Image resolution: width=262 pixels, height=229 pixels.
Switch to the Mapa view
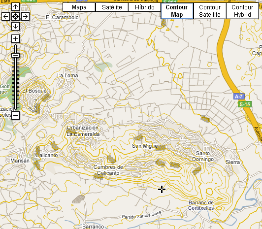79,7
